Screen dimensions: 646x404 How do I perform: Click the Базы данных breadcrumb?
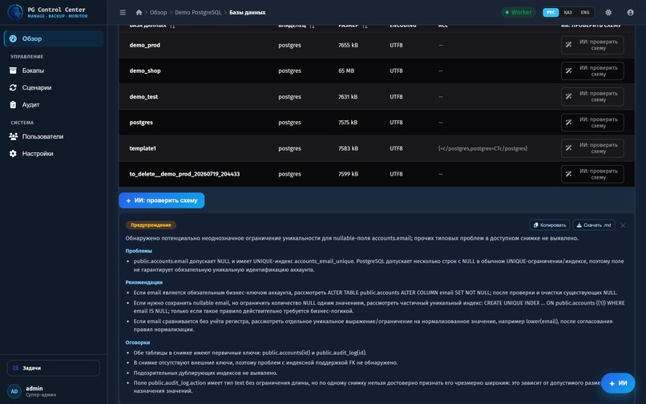(247, 12)
